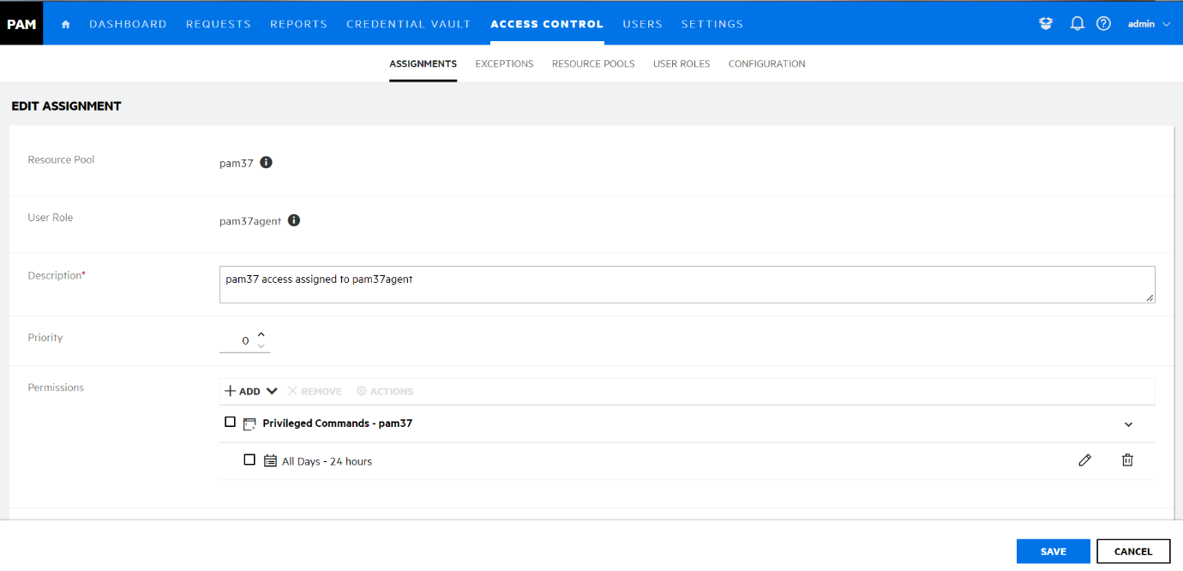This screenshot has height=571, width=1183.
Task: Open the notifications bell icon
Action: pos(1078,24)
